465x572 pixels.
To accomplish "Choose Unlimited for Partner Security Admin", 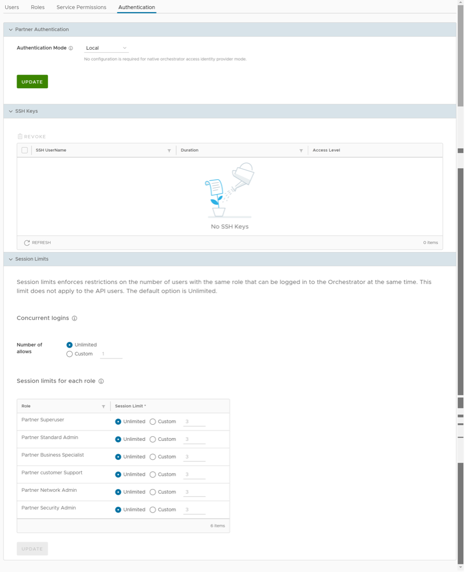I will pos(118,510).
